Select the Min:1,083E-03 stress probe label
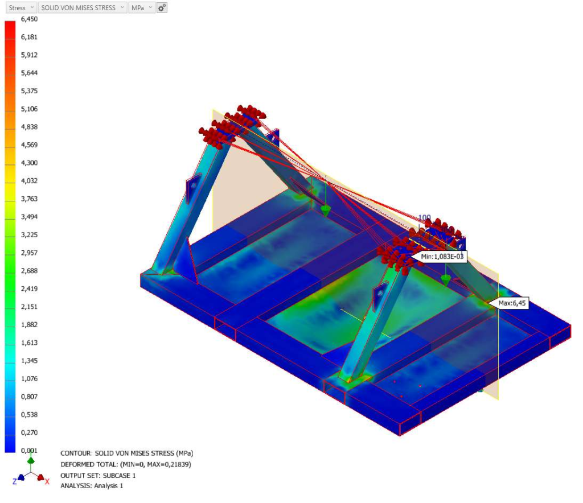 (x=442, y=257)
